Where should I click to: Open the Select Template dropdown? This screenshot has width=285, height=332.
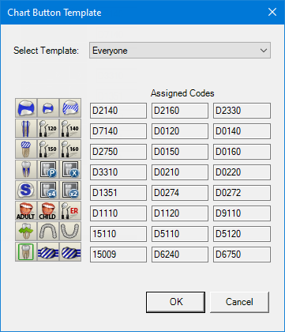(180, 51)
